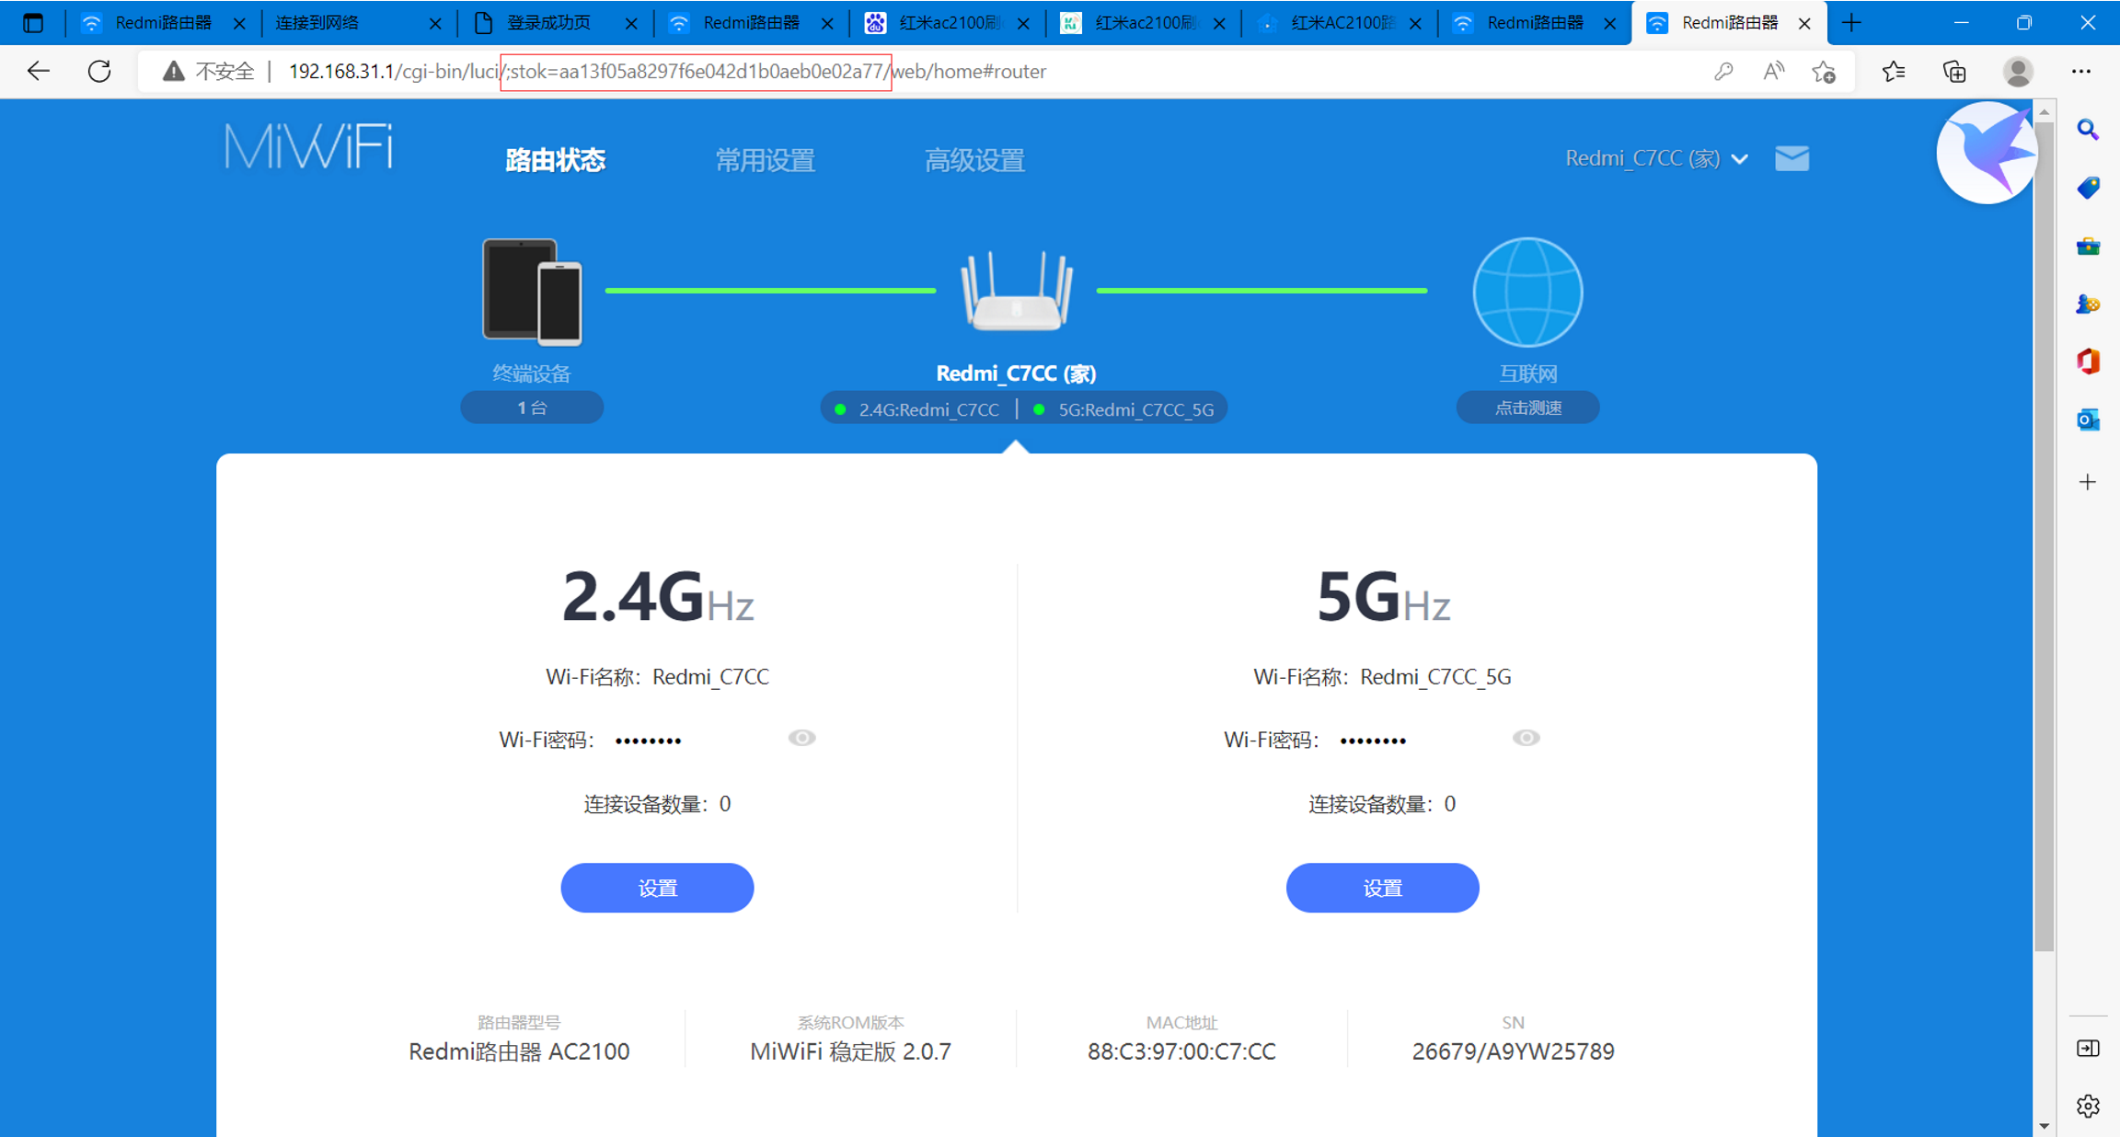Viewport: 2120px width, 1137px height.
Task: Click the browser refresh icon
Action: pyautogui.click(x=99, y=71)
